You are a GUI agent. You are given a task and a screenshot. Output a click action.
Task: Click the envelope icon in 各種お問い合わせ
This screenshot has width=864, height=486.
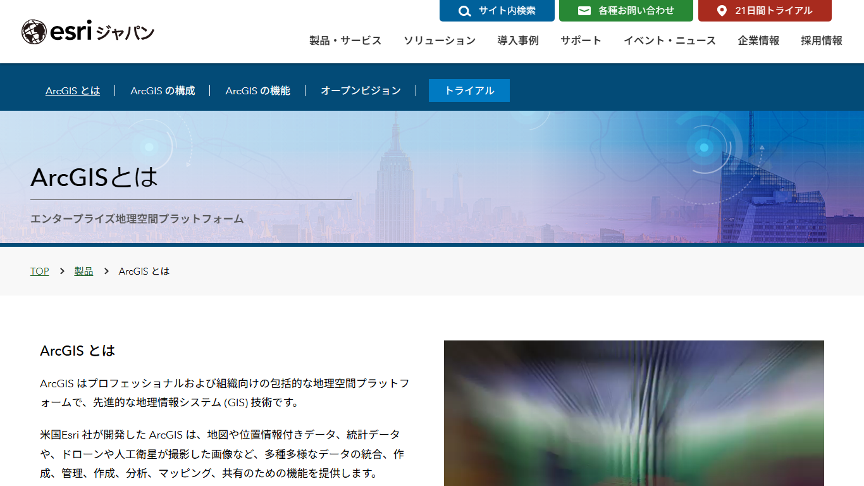584,11
